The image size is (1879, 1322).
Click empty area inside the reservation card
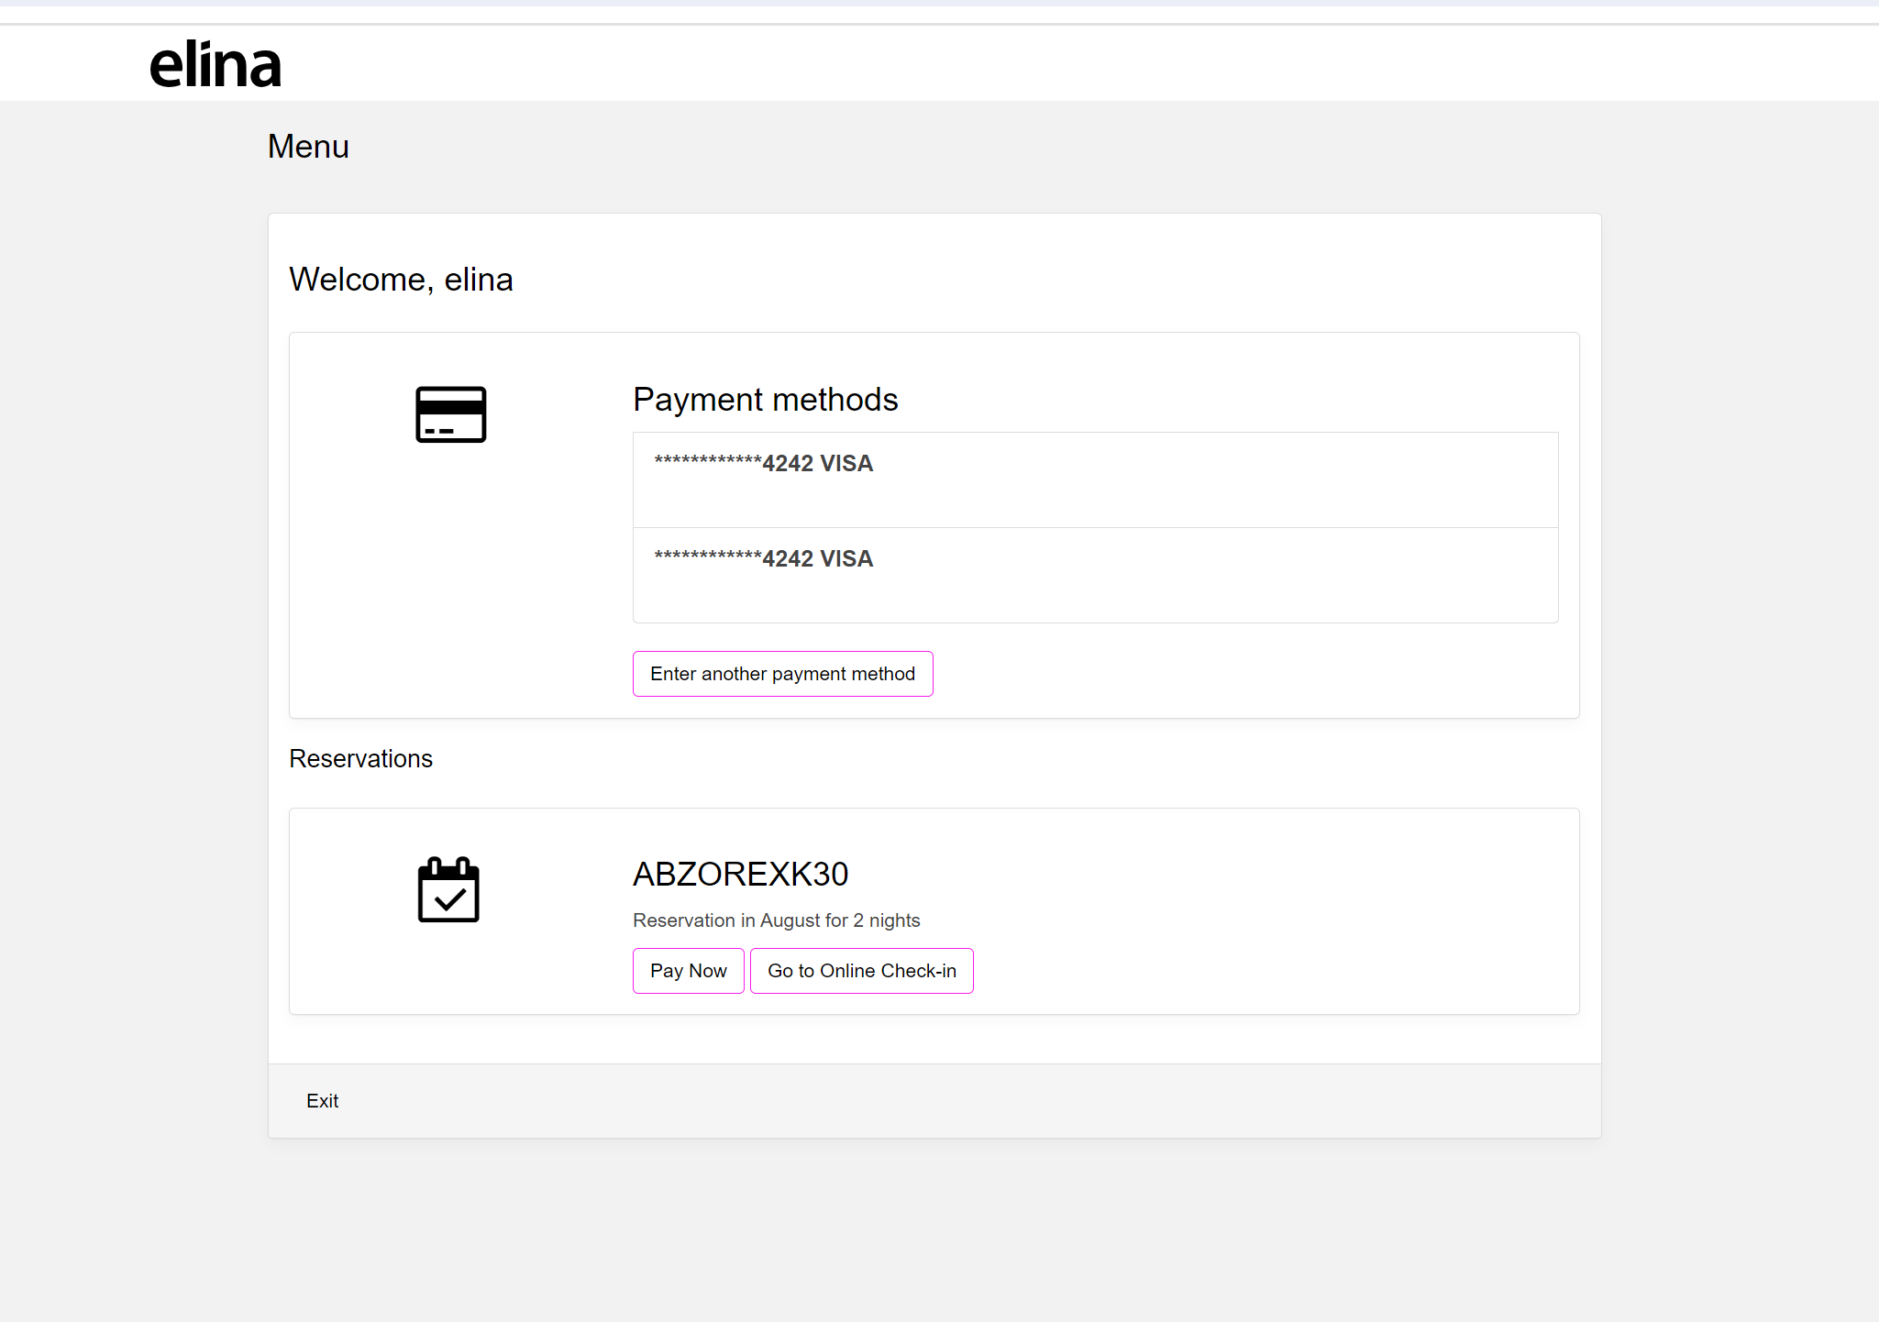coord(1284,908)
